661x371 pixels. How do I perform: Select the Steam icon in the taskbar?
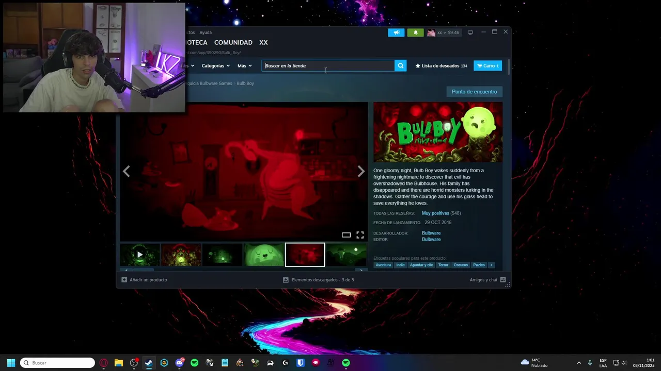(x=149, y=363)
